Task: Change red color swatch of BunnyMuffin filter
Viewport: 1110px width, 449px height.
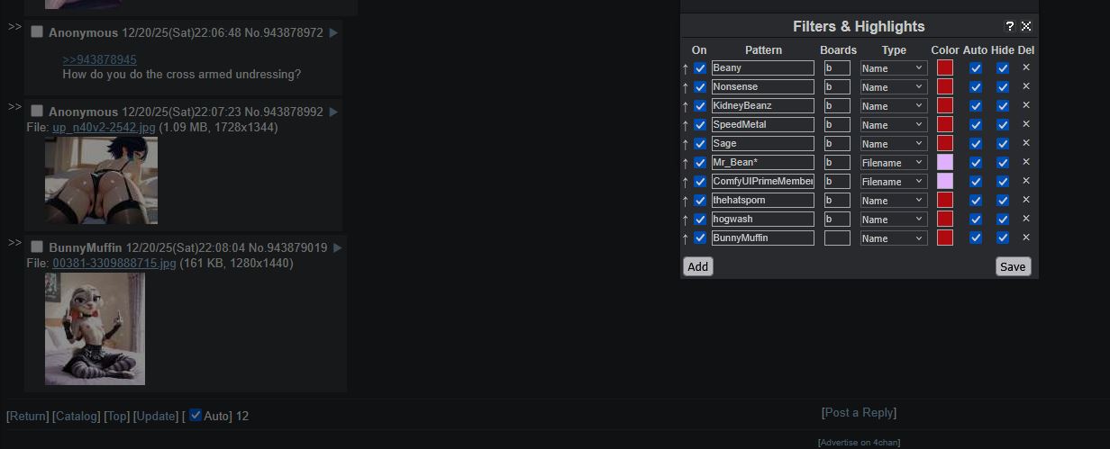Action: [x=945, y=238]
